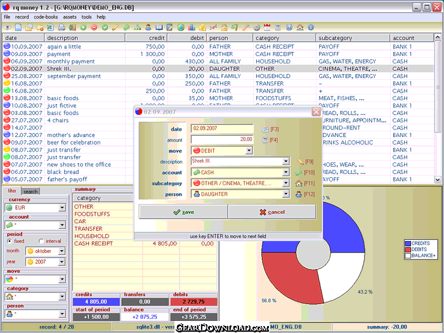444x333 pixels.
Task: Open the year 2007 dropdown
Action: pos(62,262)
